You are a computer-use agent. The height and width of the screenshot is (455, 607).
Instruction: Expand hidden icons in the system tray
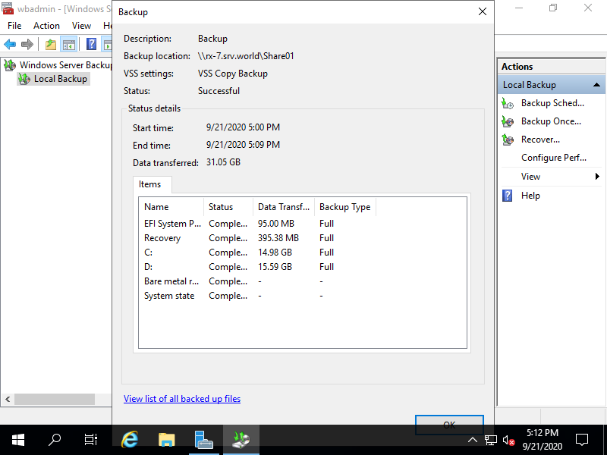(x=473, y=438)
